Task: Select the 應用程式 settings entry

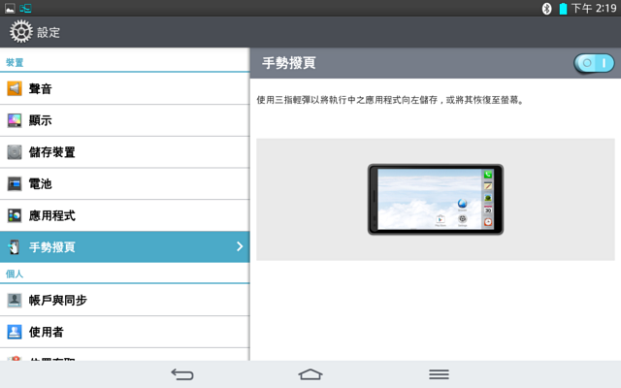Action: [x=125, y=215]
